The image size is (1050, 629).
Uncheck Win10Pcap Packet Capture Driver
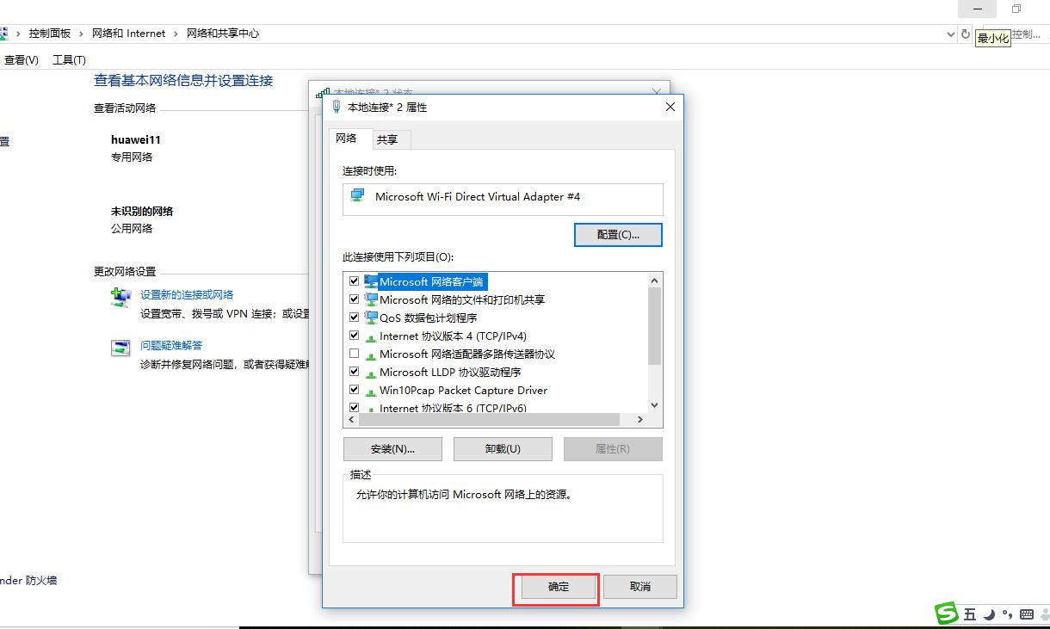354,390
